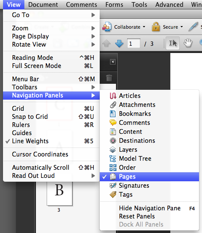Expand the Read Out Loud submenu
202x233 pixels.
click(51, 176)
